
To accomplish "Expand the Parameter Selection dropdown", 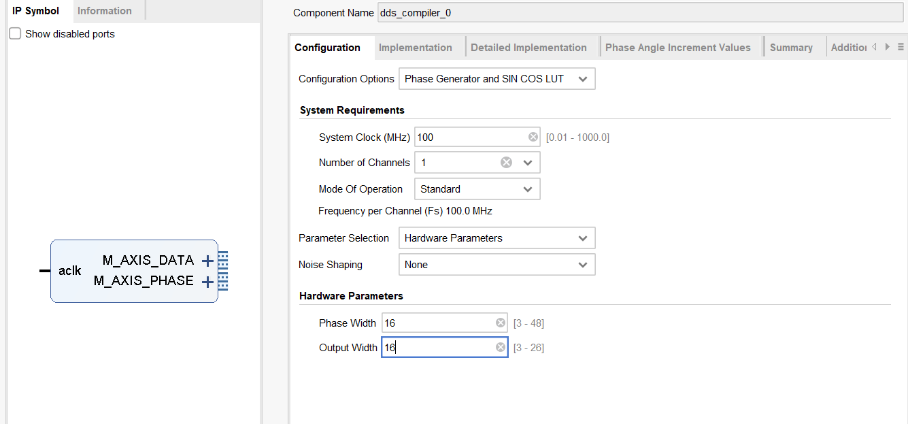I will (x=497, y=238).
